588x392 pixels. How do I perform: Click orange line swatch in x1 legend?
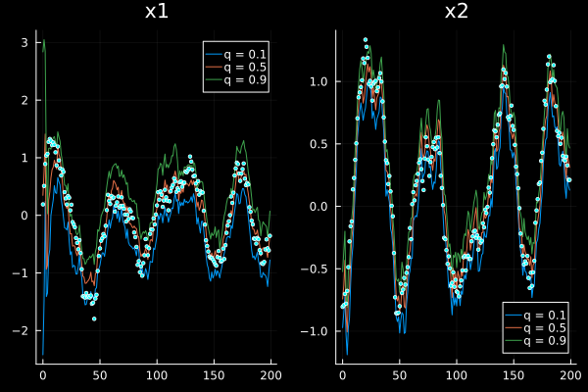216,68
